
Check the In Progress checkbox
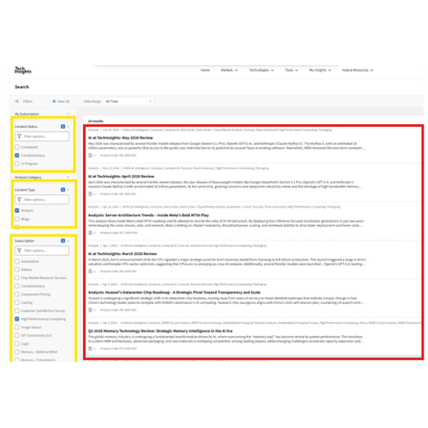pyautogui.click(x=17, y=163)
